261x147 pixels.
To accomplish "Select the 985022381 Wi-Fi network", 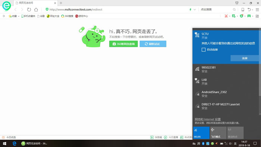I will click(226, 69).
